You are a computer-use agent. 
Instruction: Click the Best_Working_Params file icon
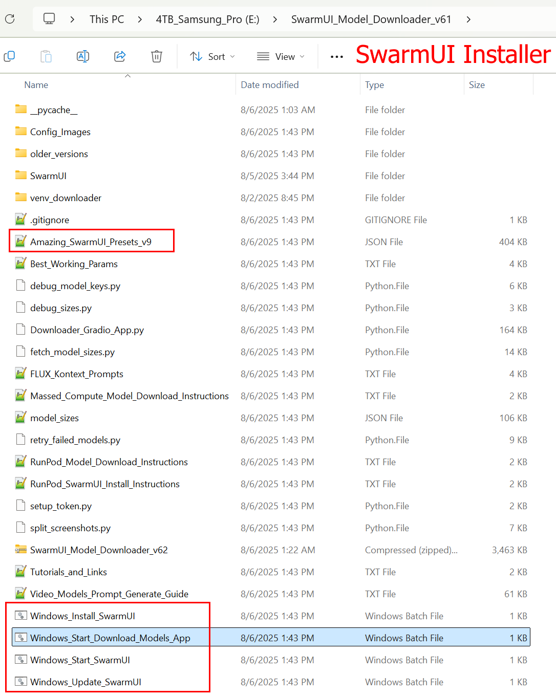coord(21,264)
